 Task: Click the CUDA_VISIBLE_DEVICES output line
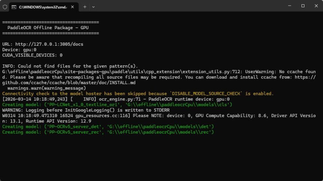coord(32,55)
